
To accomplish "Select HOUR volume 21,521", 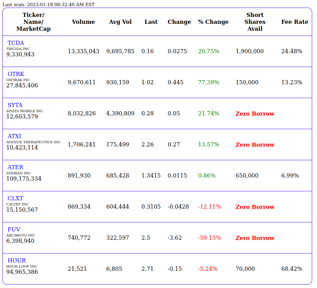I will point(77,269).
